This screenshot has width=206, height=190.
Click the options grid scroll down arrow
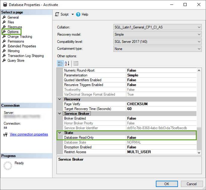[199, 153]
